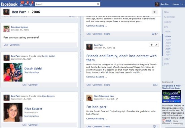See friendship with Dustin Seidel
Screen dimensions: 185x128
[32, 72]
